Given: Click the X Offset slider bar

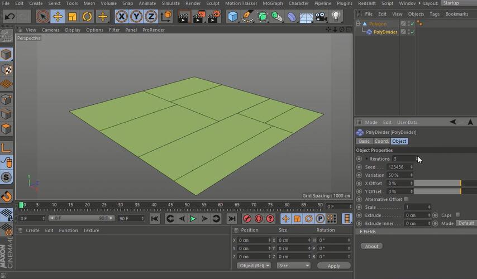Looking at the screenshot, I should tap(437, 183).
